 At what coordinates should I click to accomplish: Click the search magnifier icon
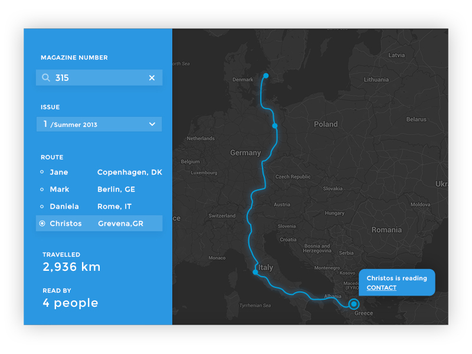tap(46, 78)
